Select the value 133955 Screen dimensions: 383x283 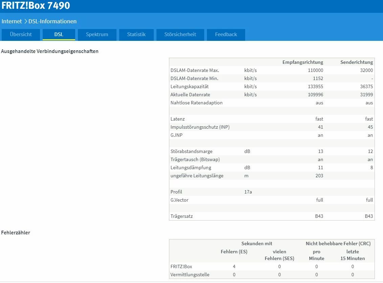click(x=315, y=86)
